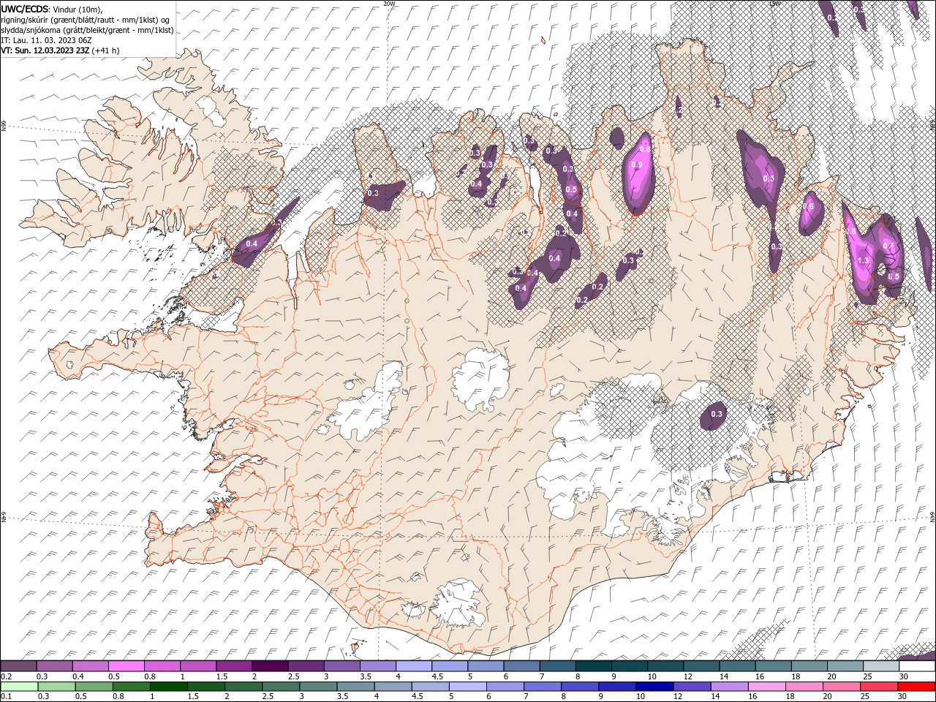Screen dimensions: 936x702
Task: Pick the darkest green 1 swatch in the lower legend
Action: click(x=169, y=687)
